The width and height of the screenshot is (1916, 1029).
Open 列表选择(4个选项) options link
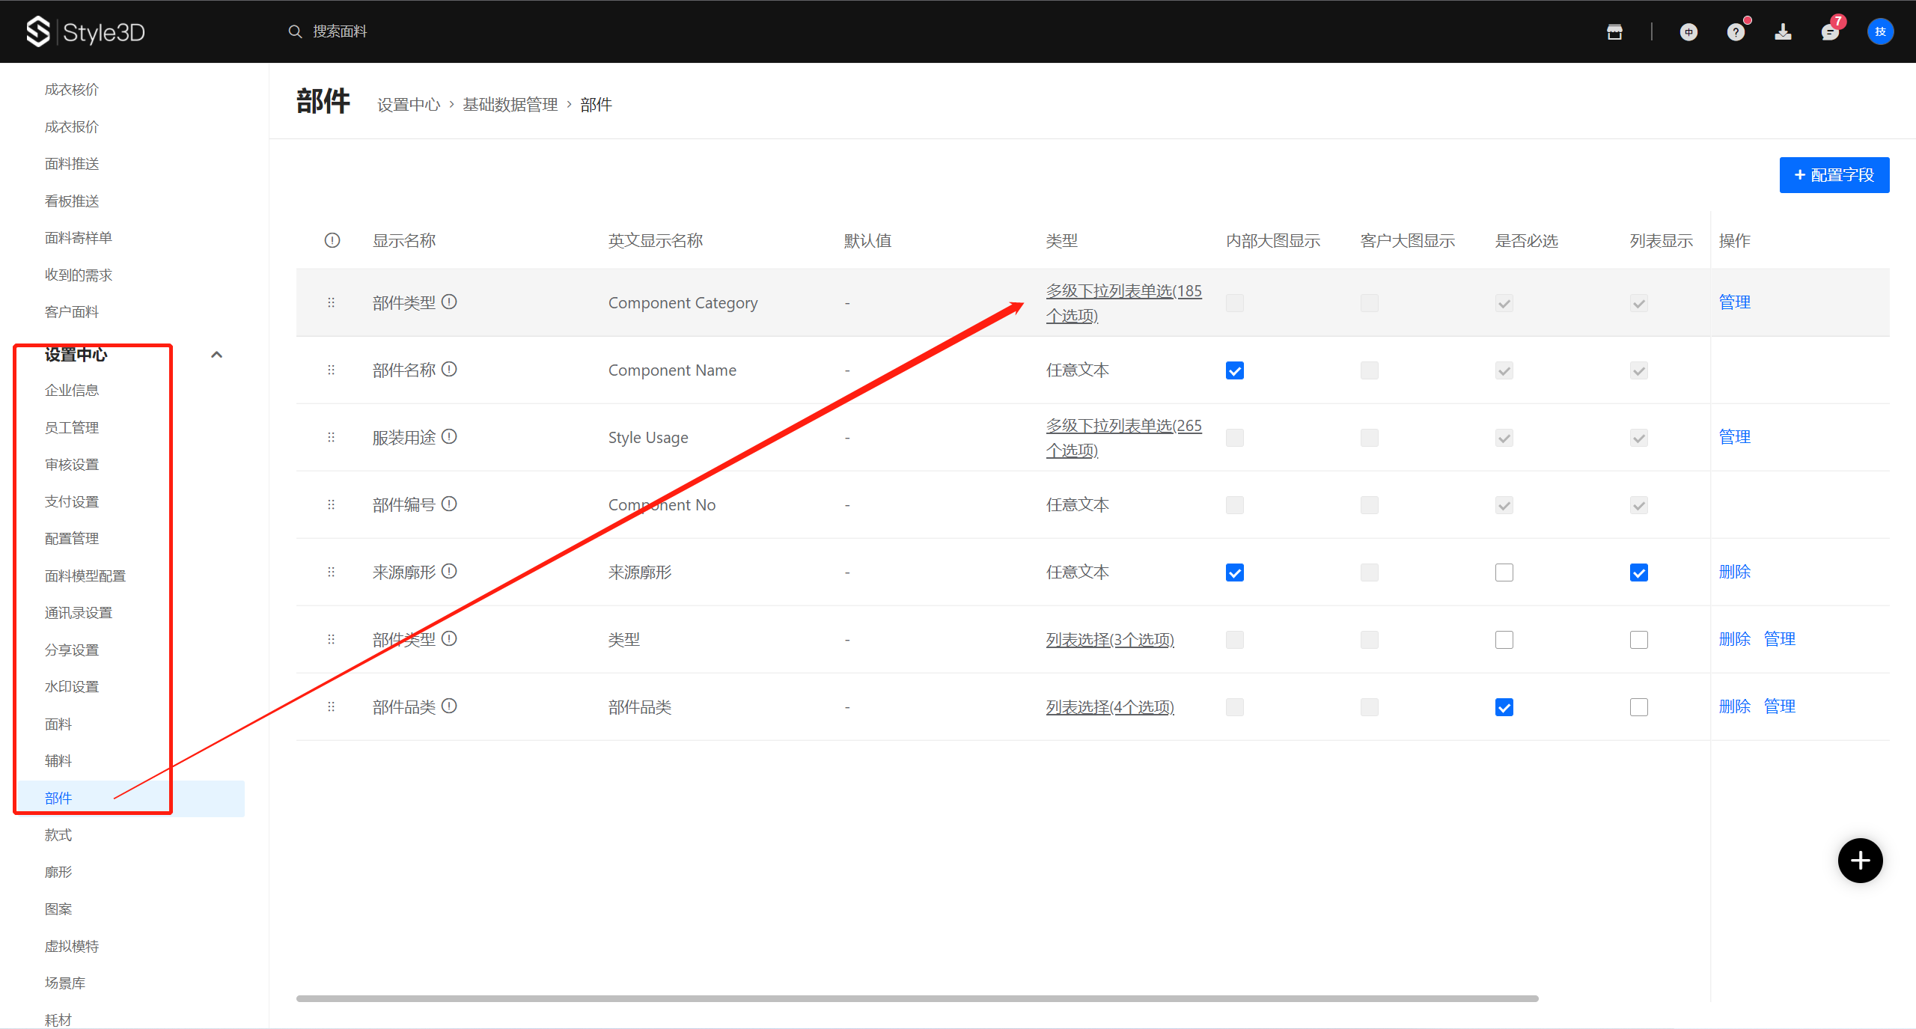coord(1110,706)
